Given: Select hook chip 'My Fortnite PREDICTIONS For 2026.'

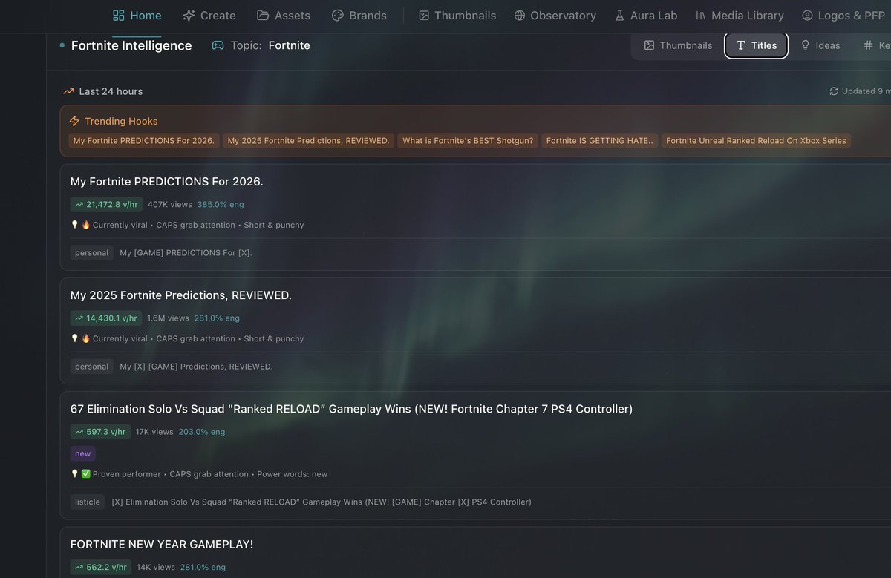Looking at the screenshot, I should pos(144,140).
